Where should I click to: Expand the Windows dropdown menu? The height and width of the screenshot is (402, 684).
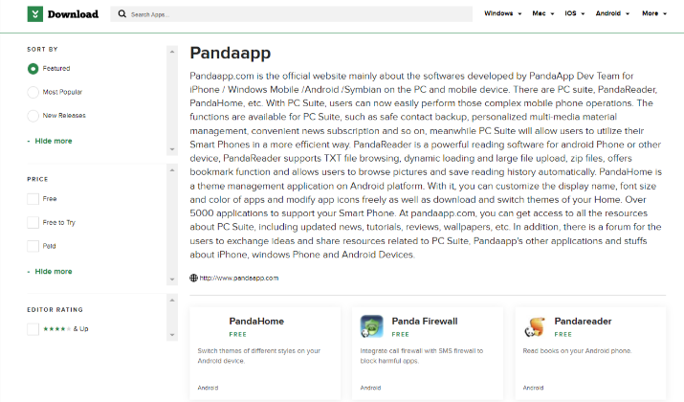point(502,13)
